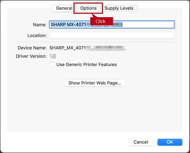Enable Use Generic Printer Features checkbox
This screenshot has width=190, height=153.
click(52, 64)
